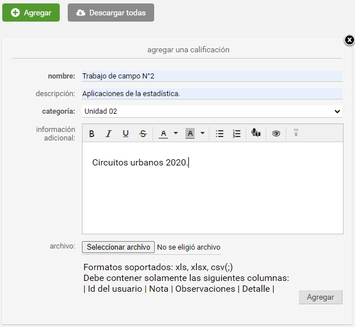
Task: Insert a numbered list
Action: click(x=237, y=134)
